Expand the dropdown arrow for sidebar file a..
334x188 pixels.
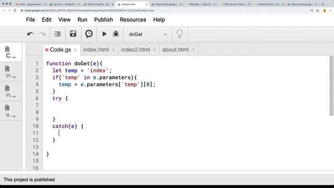(14, 116)
